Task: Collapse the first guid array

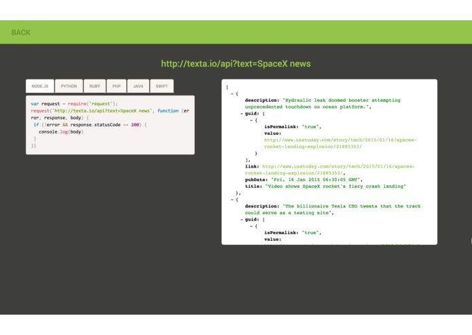Action: point(242,113)
